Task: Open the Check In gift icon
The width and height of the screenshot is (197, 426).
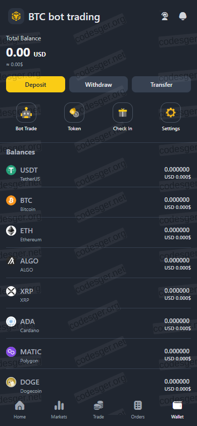Action: 123,113
